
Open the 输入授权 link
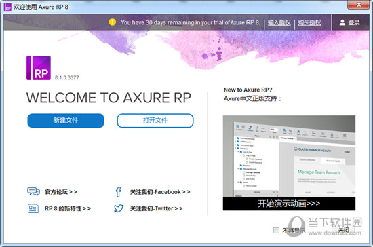(279, 22)
